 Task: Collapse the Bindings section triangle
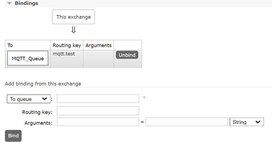point(9,3)
